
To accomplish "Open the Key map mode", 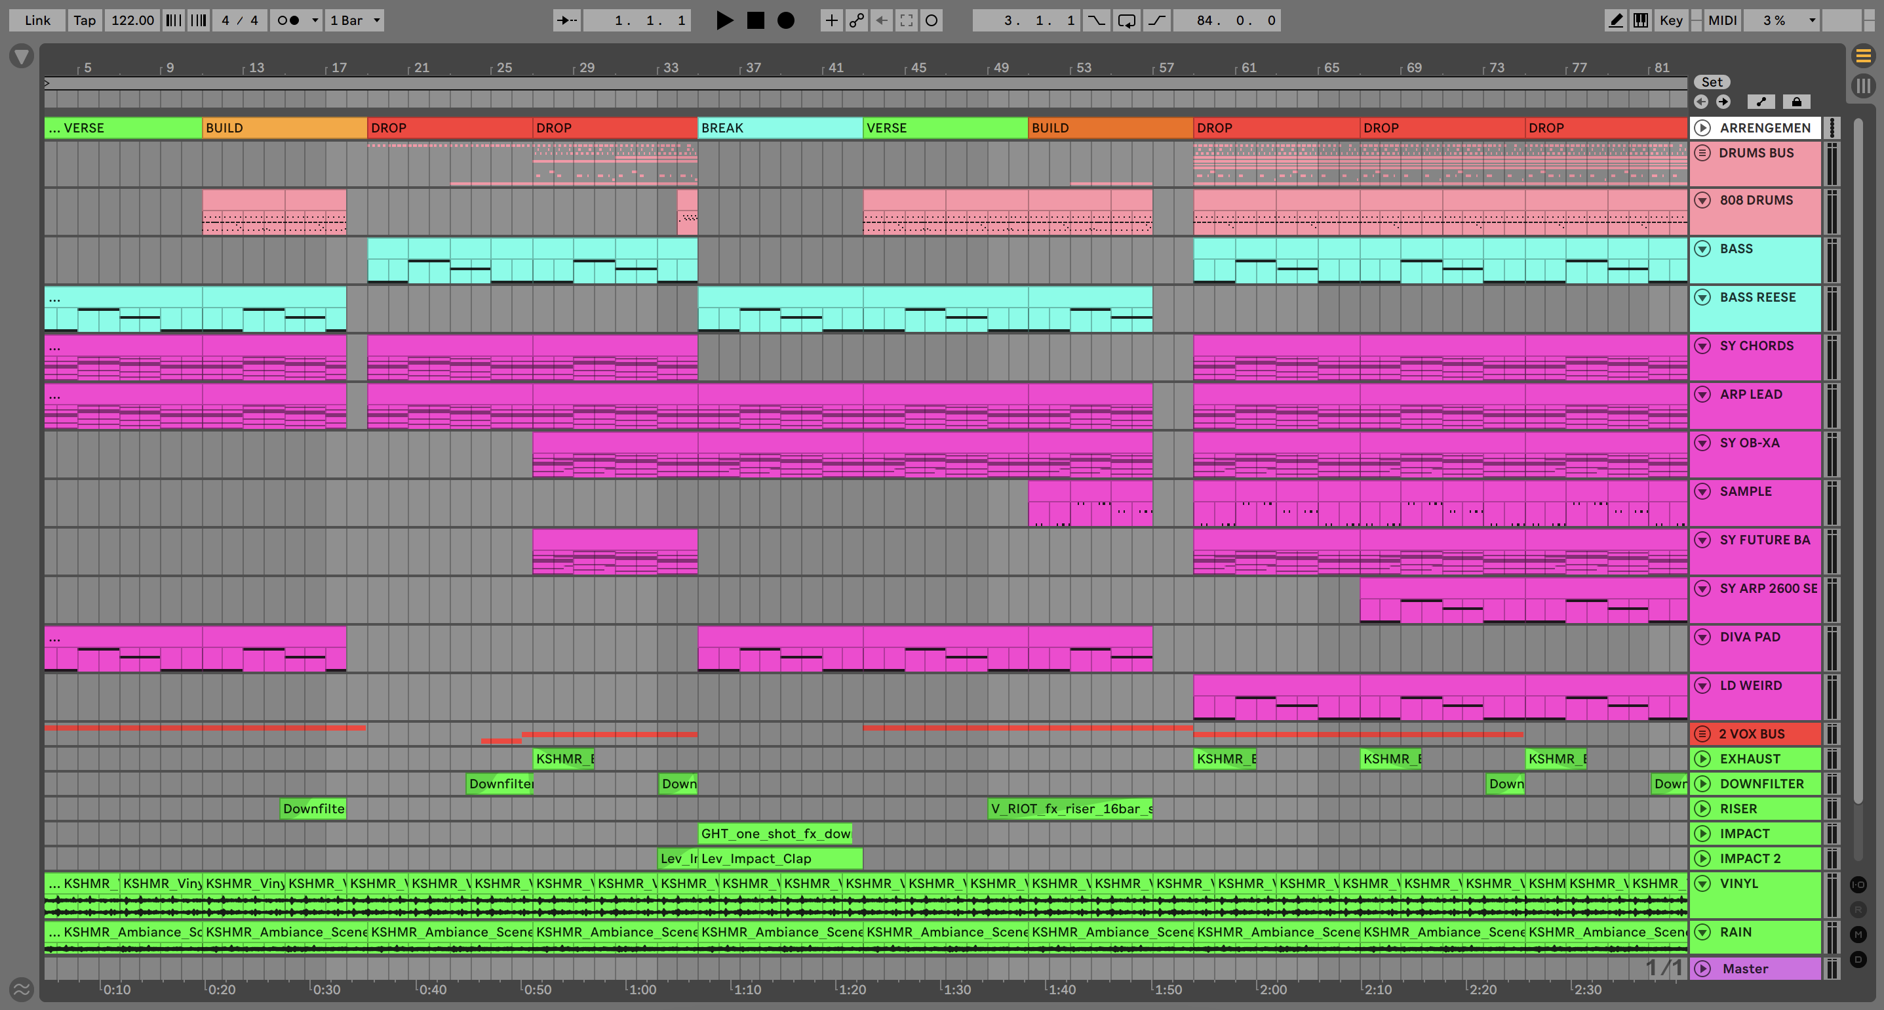I will point(1670,20).
